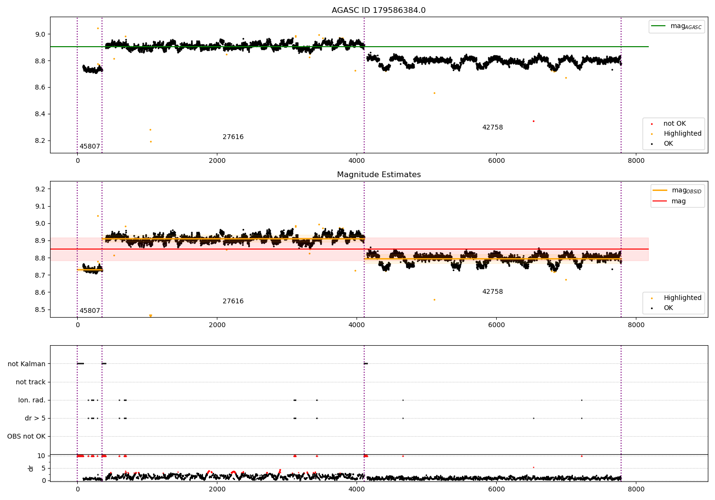715x500 pixels.
Task: Click x-axis tick "6000" under Magnitude Estimates plot
Action: [496, 325]
